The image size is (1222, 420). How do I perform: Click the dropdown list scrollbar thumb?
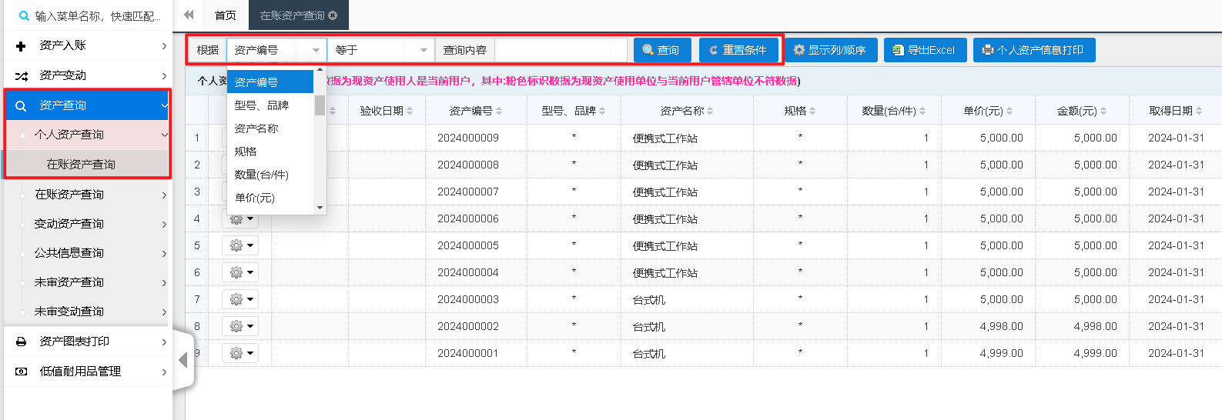pyautogui.click(x=320, y=105)
